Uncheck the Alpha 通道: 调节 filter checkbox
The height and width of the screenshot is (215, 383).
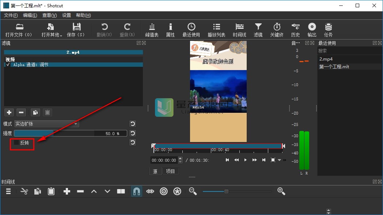point(8,65)
